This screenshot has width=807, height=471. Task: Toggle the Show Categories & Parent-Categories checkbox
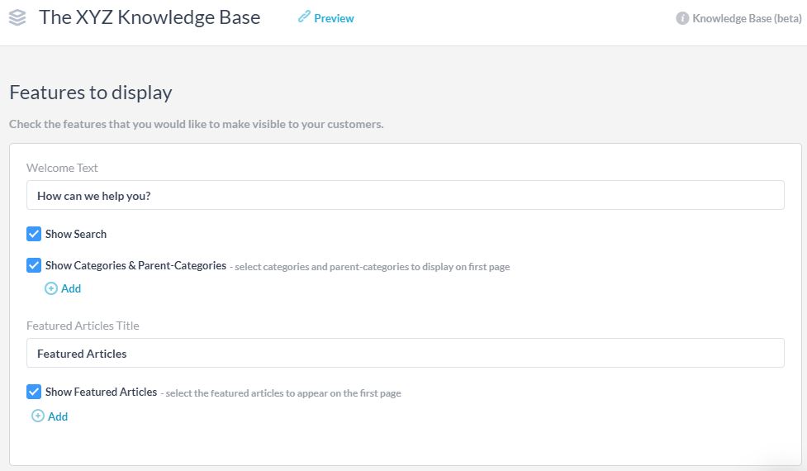click(x=34, y=266)
